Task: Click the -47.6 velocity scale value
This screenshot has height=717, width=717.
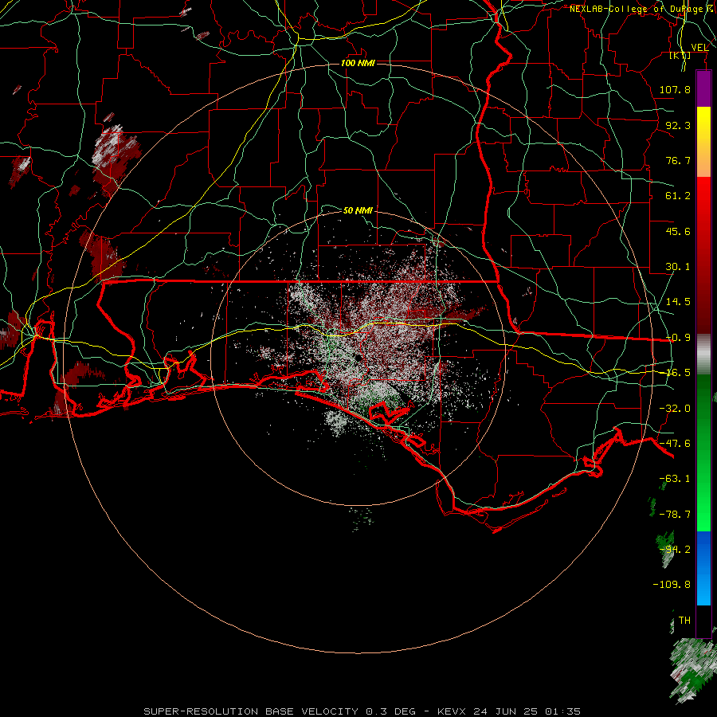Action: coord(675,444)
